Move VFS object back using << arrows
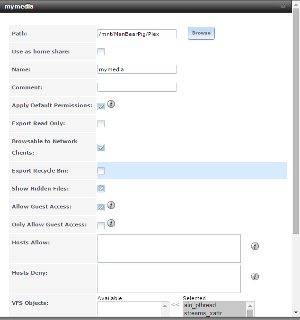Screen dimensions: 300x320 (175, 305)
